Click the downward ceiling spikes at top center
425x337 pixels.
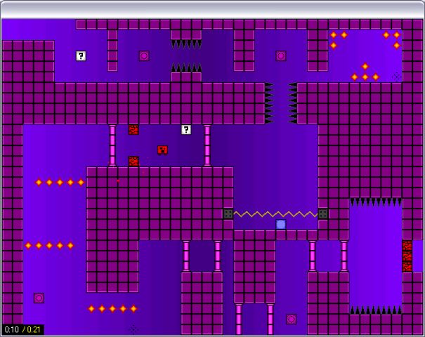click(186, 44)
